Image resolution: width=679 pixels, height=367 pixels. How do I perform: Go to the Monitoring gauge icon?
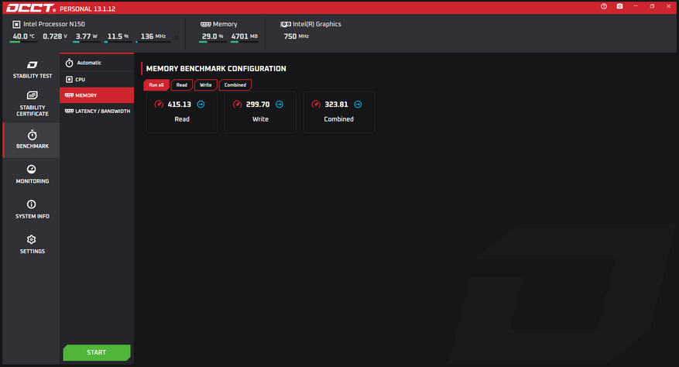[x=31, y=169]
